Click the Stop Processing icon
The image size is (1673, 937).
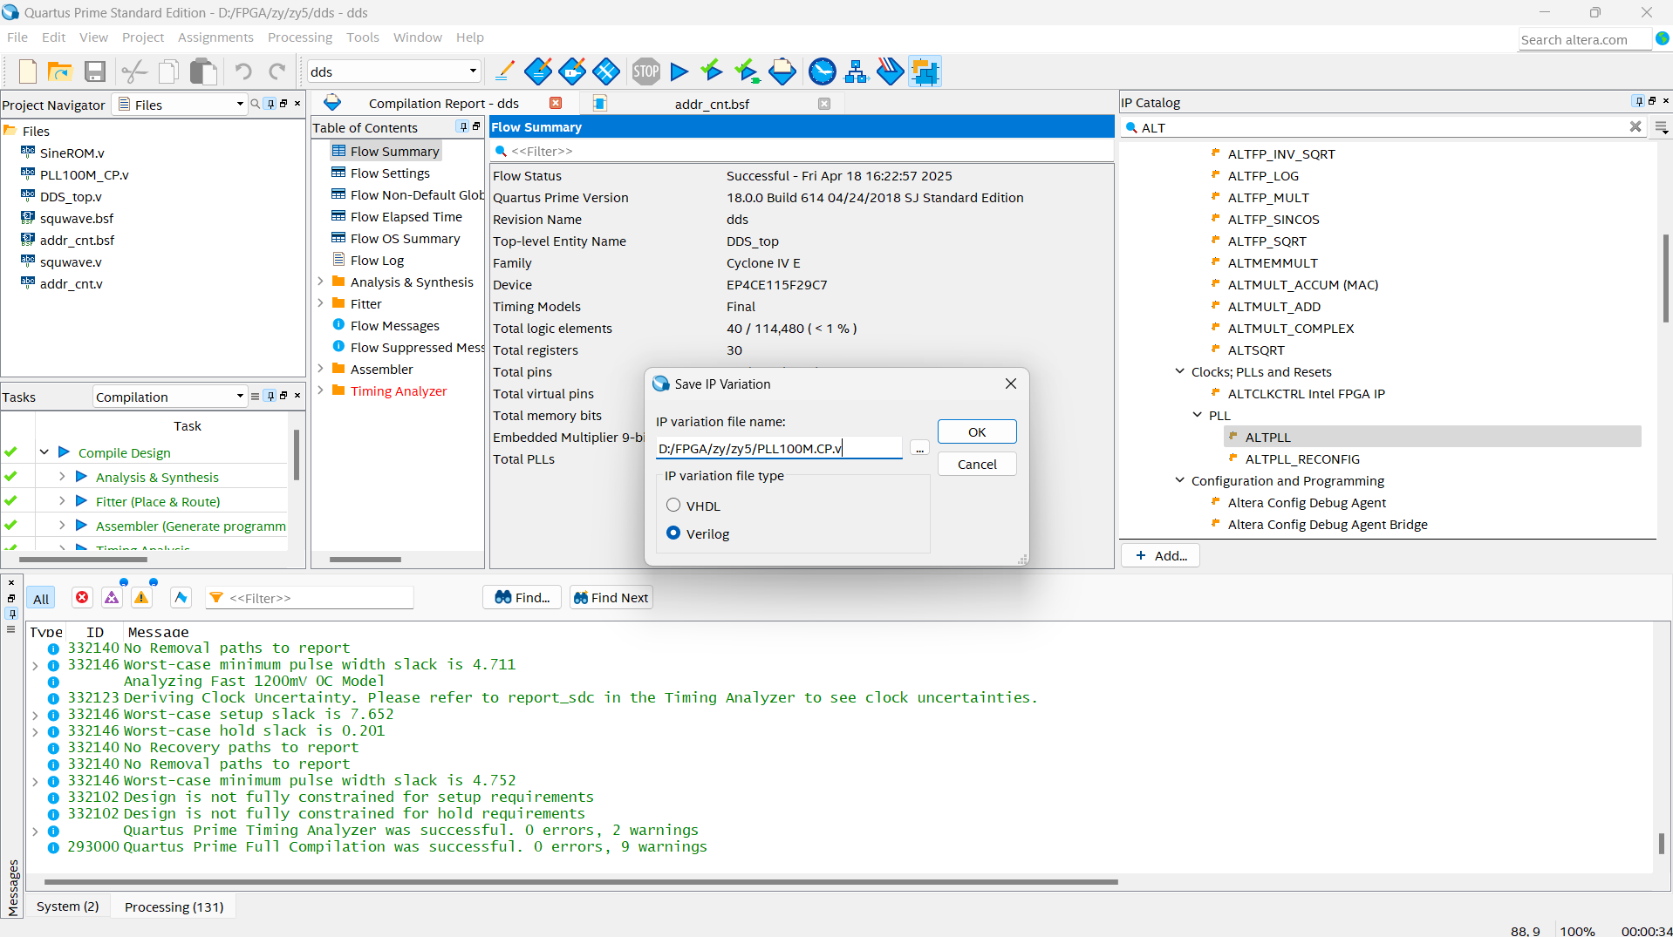click(646, 71)
